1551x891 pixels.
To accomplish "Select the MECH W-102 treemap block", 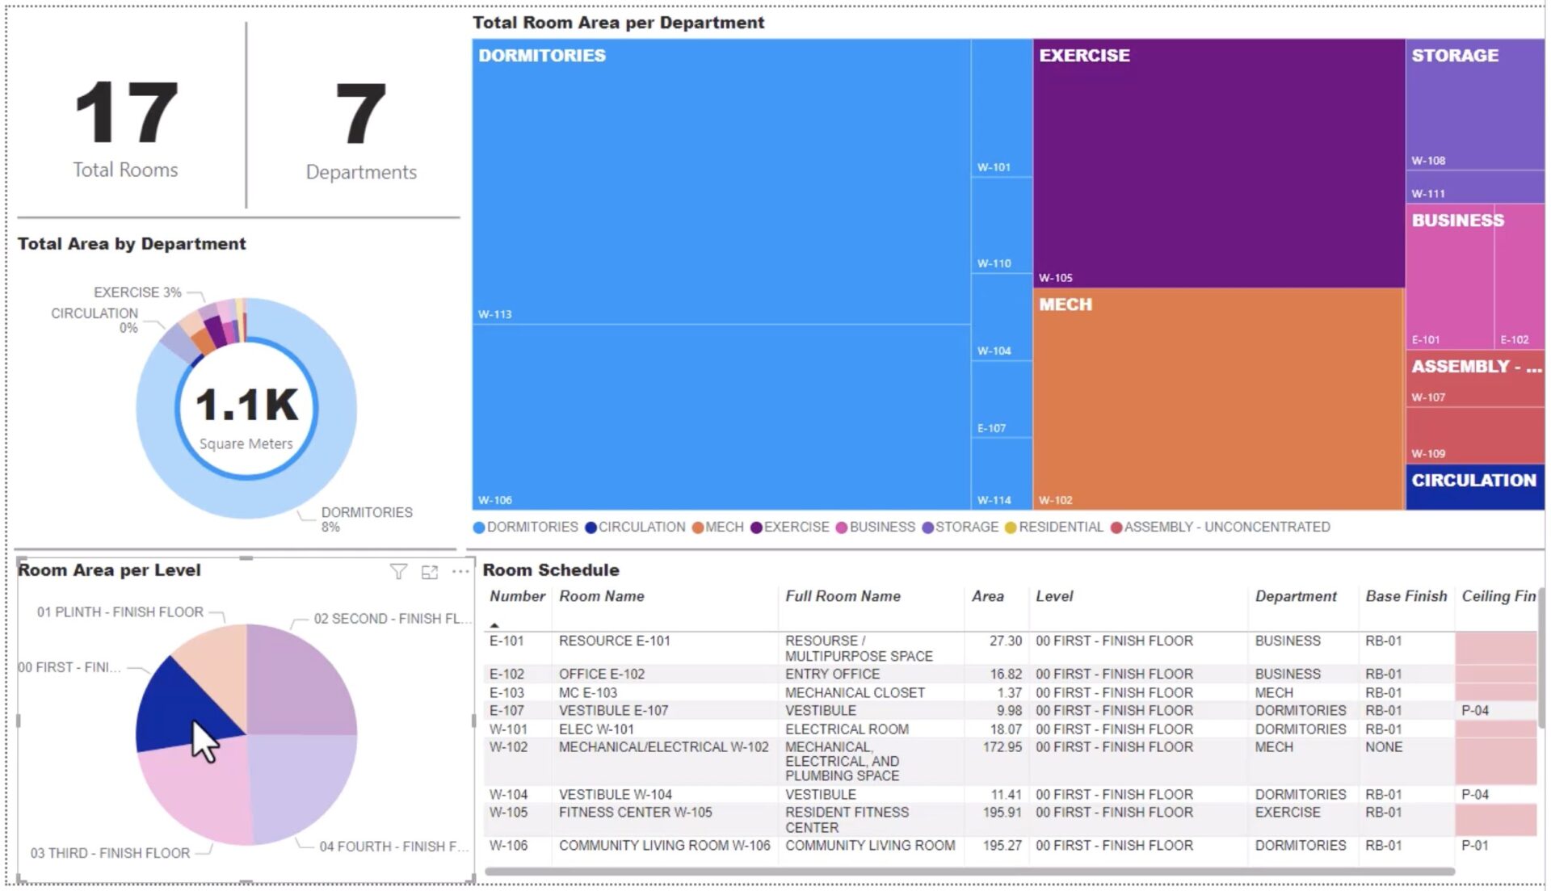I will pyautogui.click(x=1218, y=400).
